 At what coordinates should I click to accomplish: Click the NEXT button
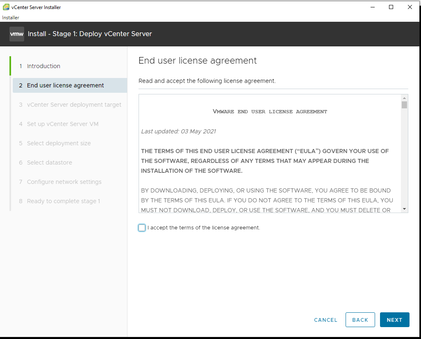[x=394, y=320]
